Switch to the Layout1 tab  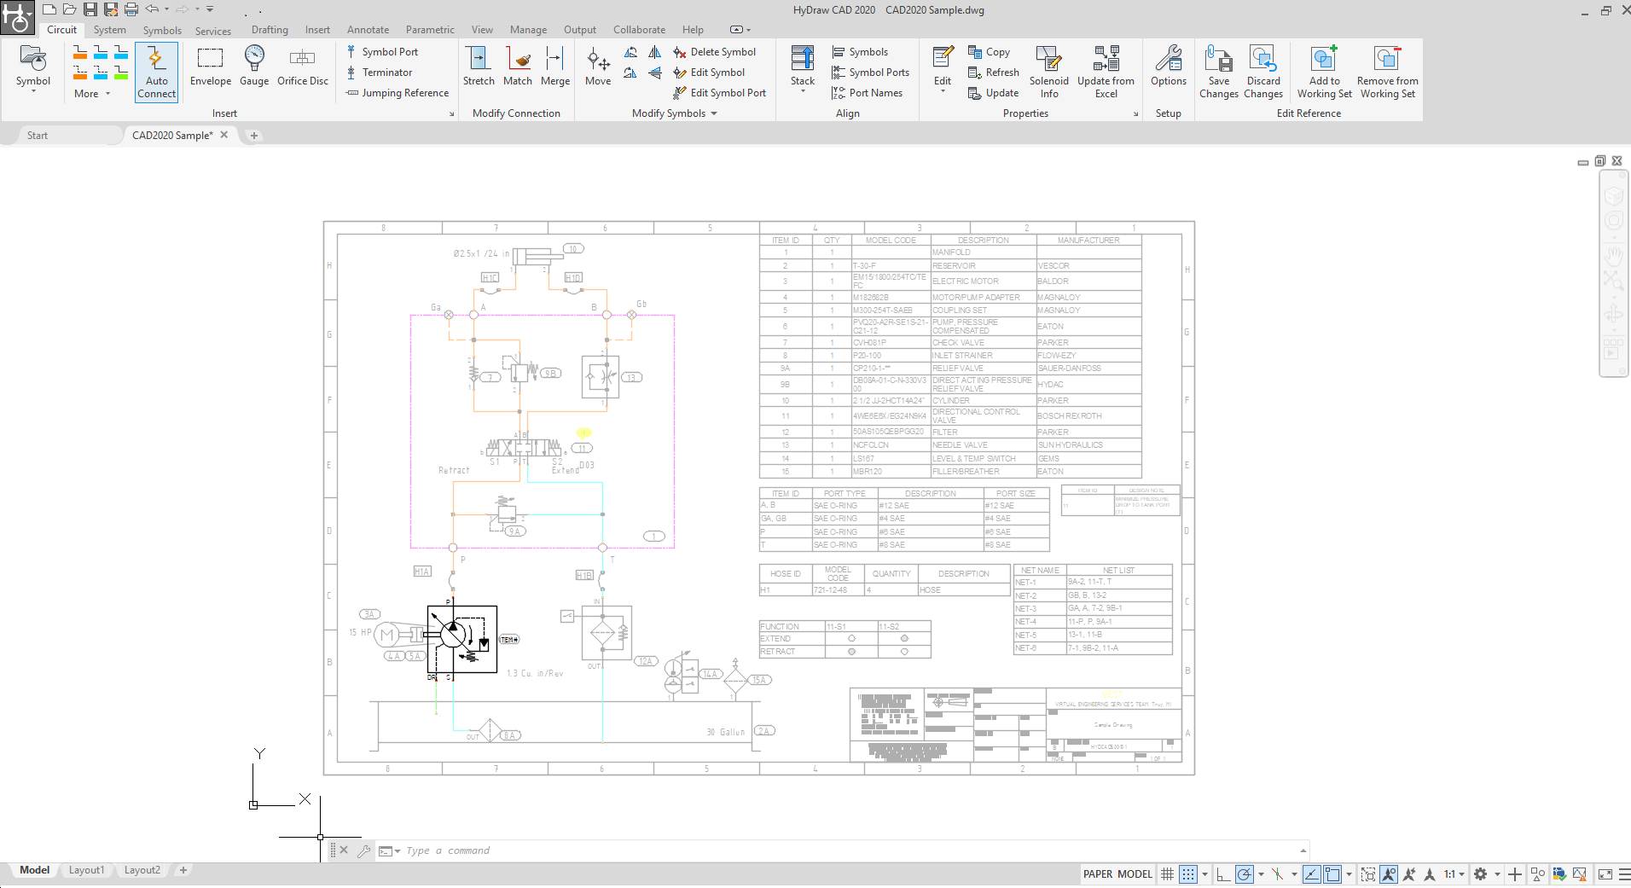[87, 870]
